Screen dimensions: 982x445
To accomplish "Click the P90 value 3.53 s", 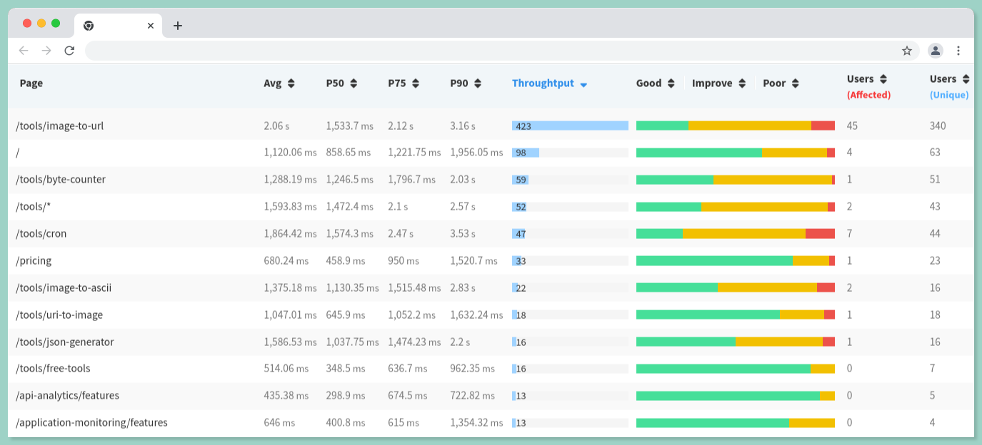I will coord(463,234).
